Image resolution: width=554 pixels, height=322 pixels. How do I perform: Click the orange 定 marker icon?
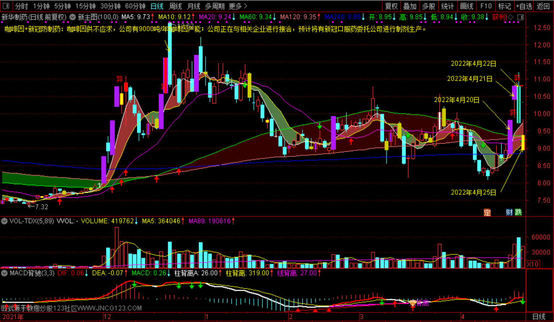click(487, 212)
